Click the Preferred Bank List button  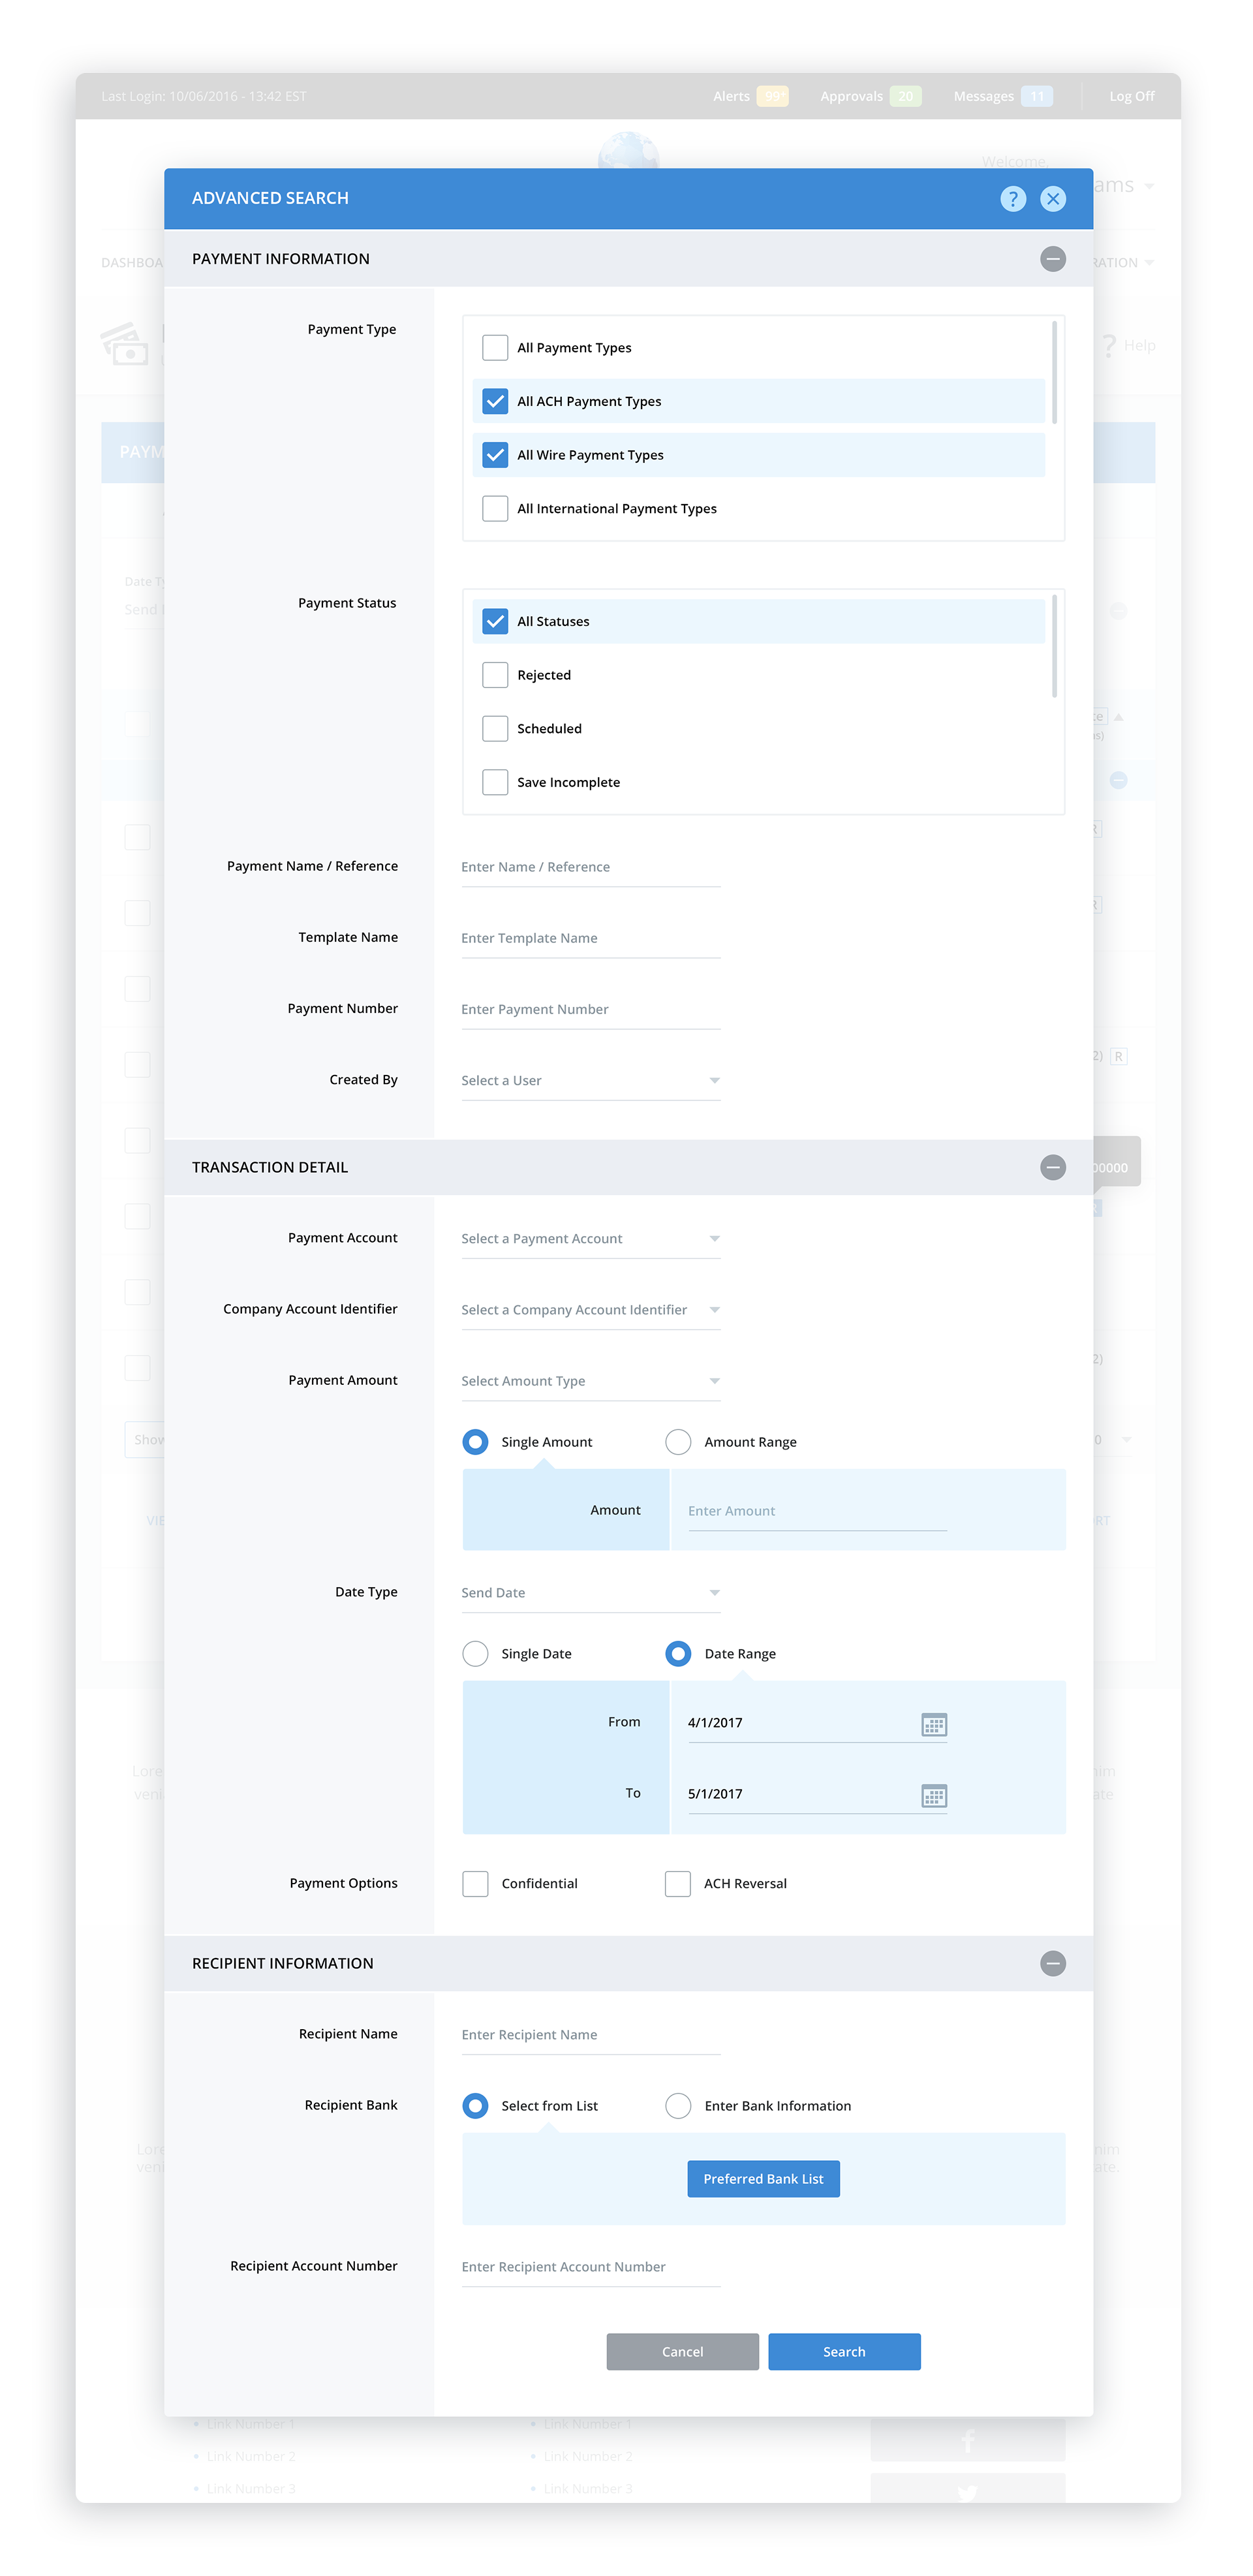point(763,2179)
